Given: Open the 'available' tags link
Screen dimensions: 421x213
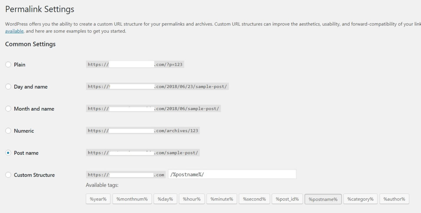Looking at the screenshot, I should pyautogui.click(x=14, y=31).
